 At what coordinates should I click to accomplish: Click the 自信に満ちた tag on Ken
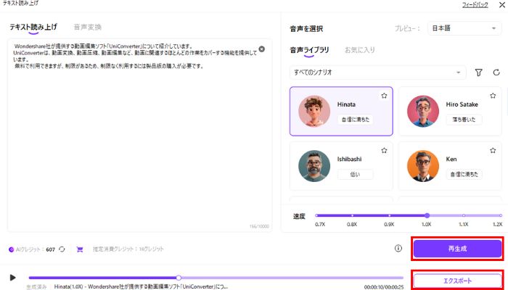point(464,174)
